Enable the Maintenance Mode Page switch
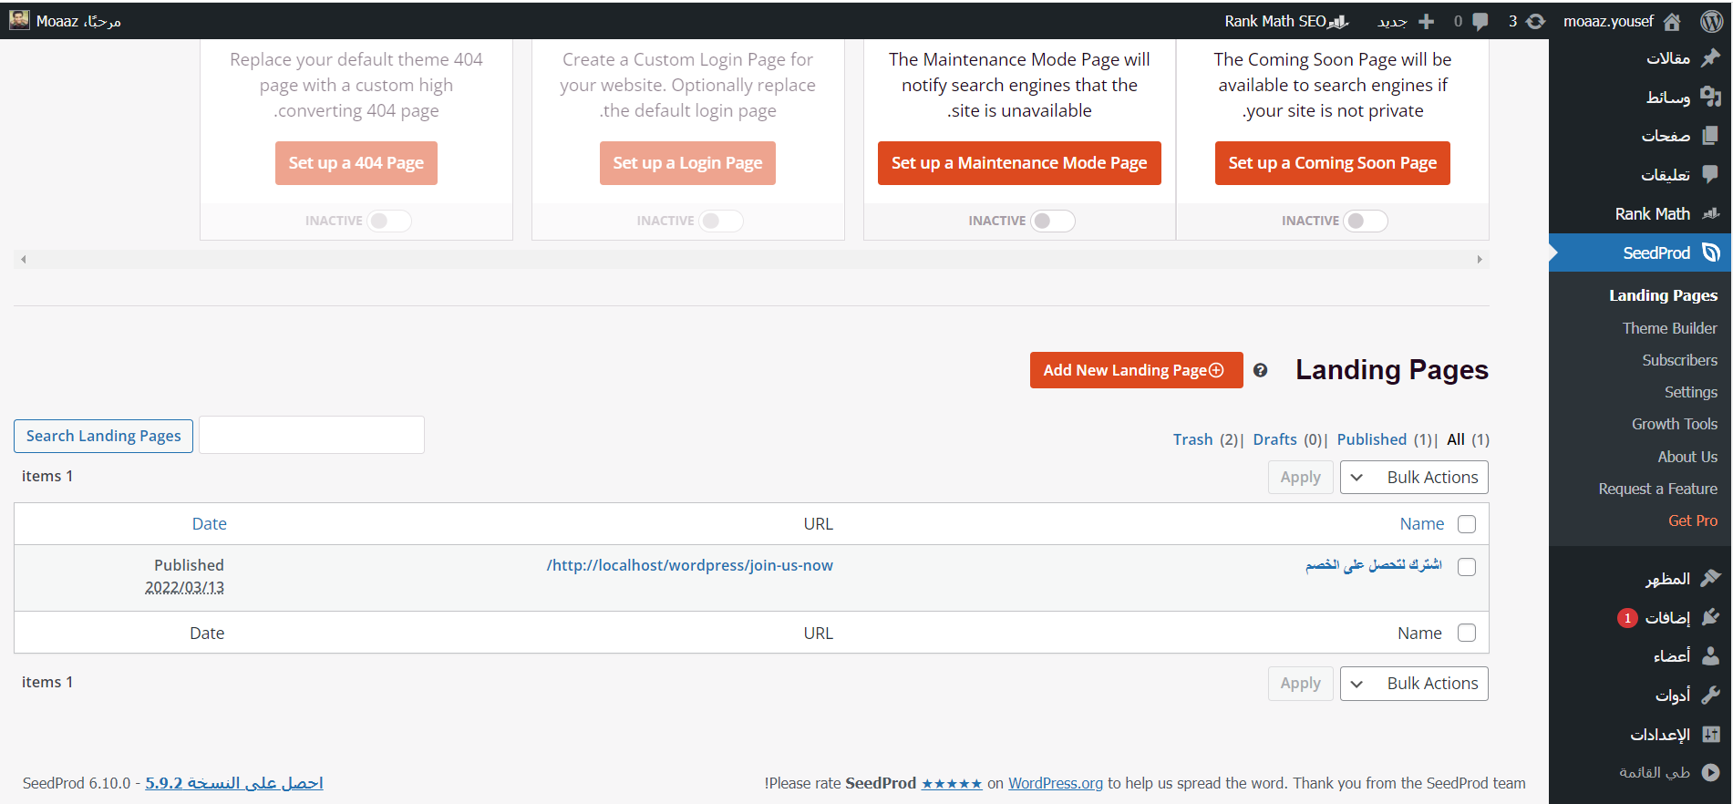This screenshot has width=1733, height=804. (x=1052, y=221)
